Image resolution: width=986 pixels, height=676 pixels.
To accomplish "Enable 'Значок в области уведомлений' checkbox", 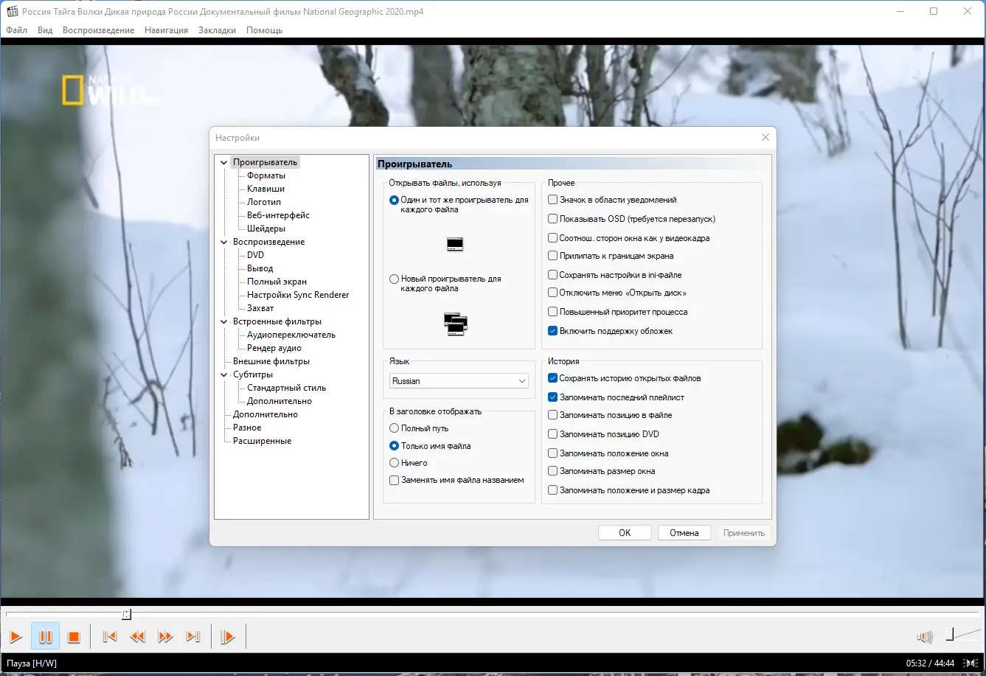I will 553,200.
